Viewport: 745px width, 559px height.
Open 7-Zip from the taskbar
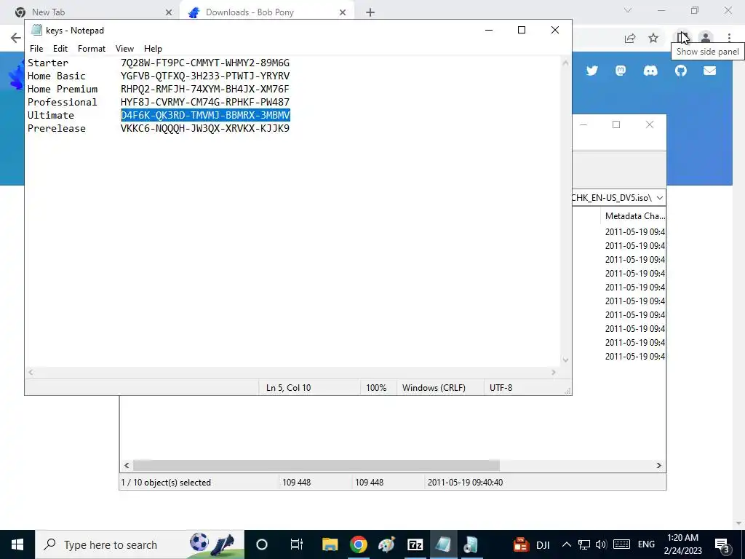pos(415,544)
